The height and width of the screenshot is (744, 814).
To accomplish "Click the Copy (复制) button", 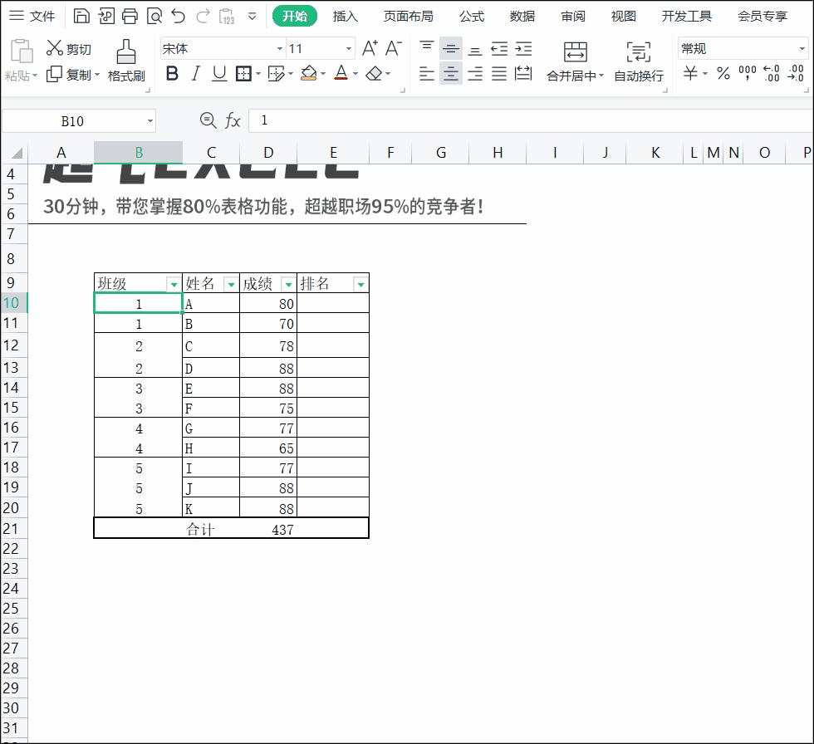I will click(x=73, y=75).
